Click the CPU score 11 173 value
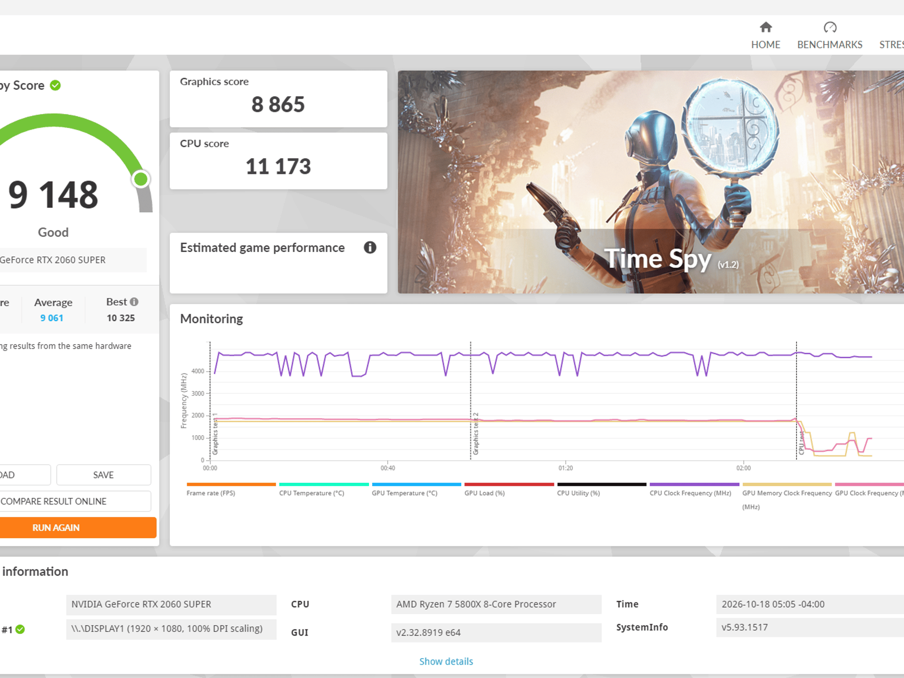This screenshot has height=678, width=904. (x=278, y=166)
